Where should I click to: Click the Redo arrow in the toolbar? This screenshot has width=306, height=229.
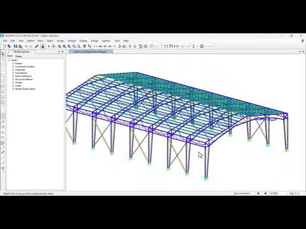tap(31, 46)
